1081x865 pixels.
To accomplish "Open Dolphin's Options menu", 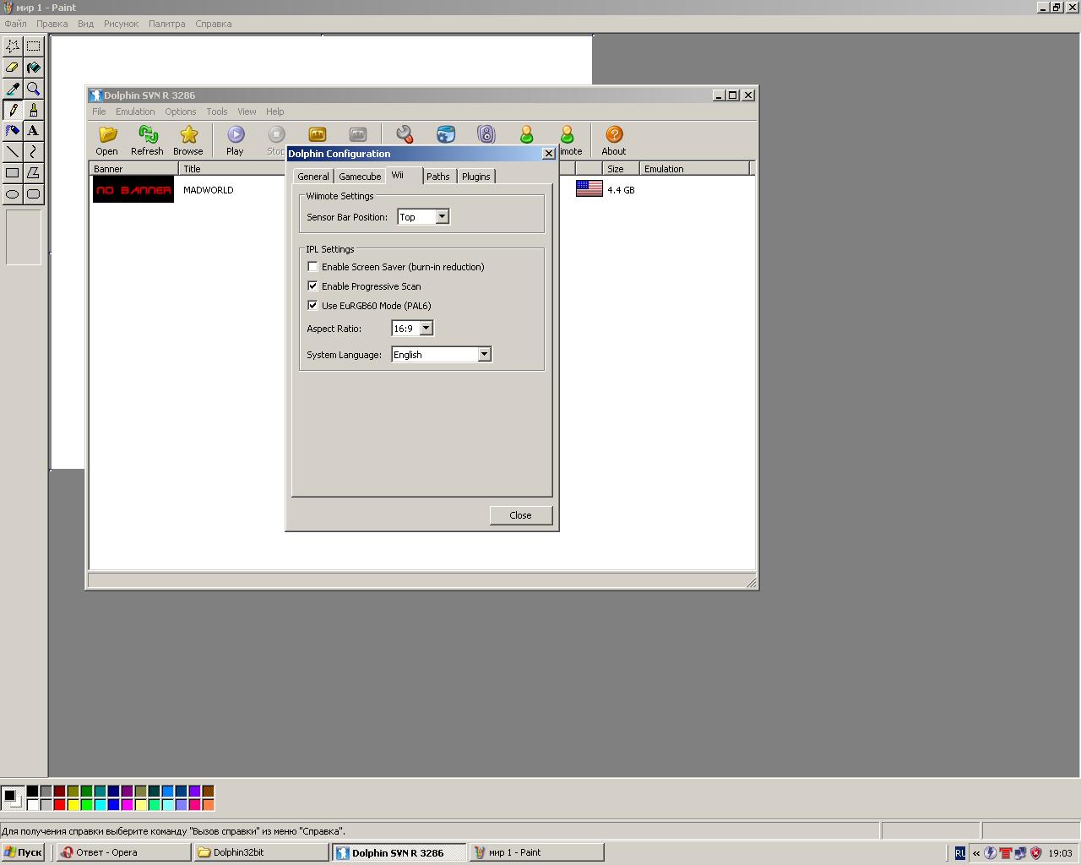I will [x=181, y=112].
